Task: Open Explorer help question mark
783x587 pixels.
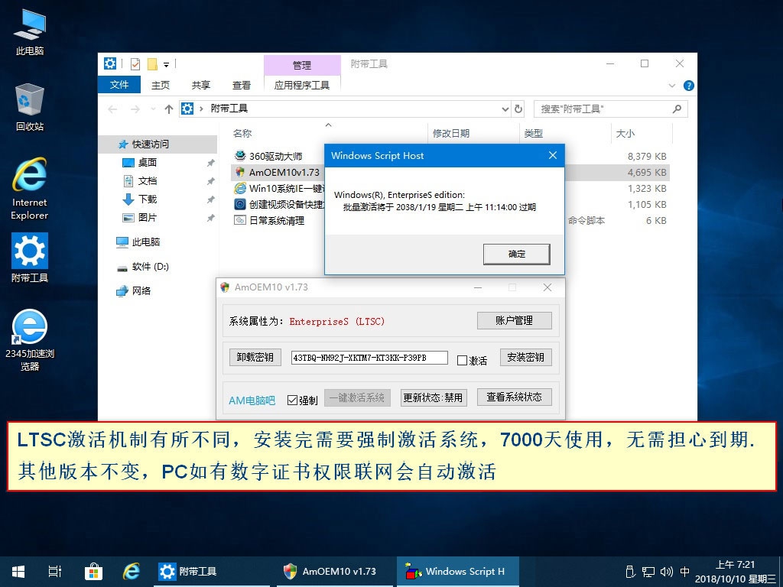Action: 689,86
